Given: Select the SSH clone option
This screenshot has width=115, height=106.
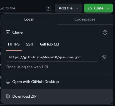Looking at the screenshot, I should pos(30,44).
